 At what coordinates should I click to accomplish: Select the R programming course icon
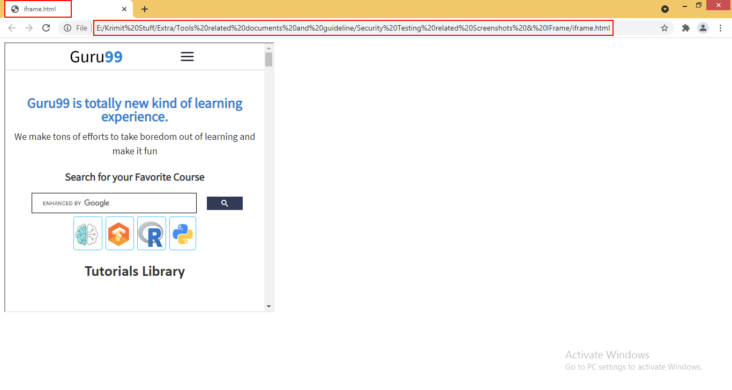(x=152, y=234)
